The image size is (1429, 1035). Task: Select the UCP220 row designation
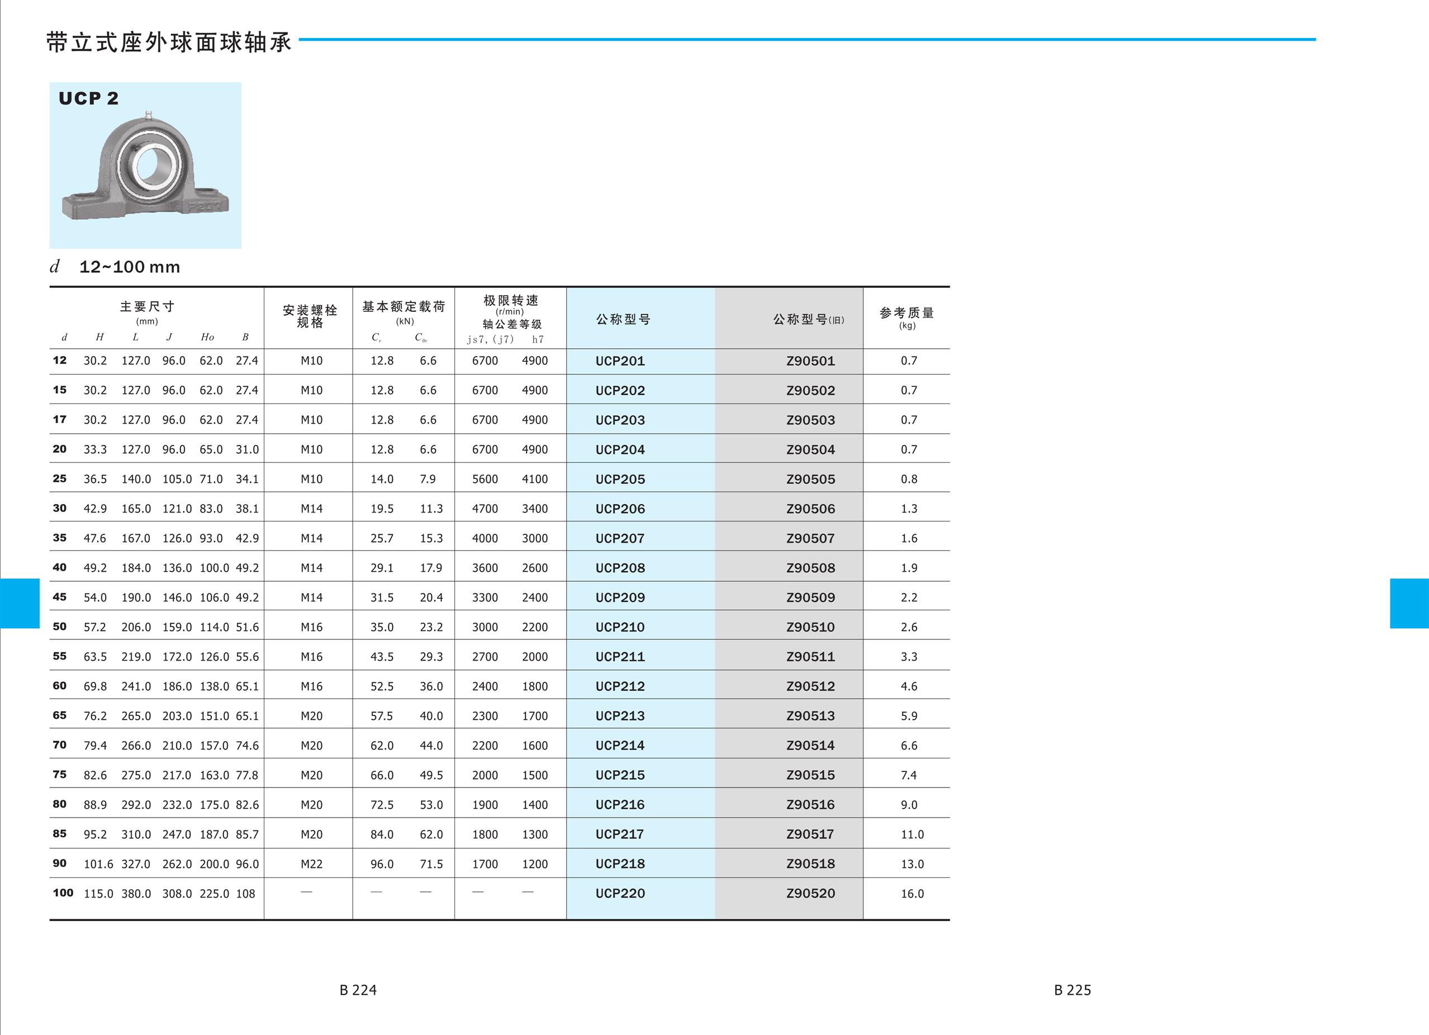pyautogui.click(x=620, y=893)
